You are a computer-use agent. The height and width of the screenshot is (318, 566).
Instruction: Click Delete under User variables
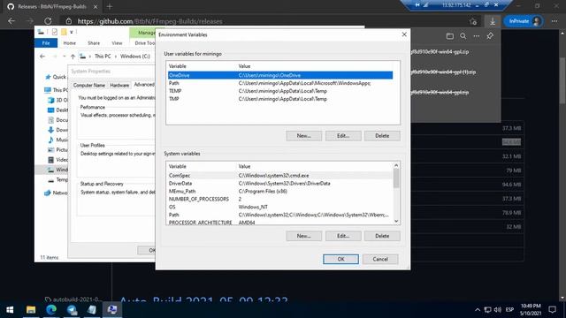click(x=382, y=135)
